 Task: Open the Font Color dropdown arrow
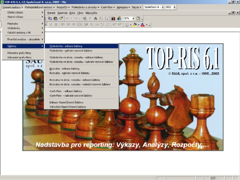[147, 25]
